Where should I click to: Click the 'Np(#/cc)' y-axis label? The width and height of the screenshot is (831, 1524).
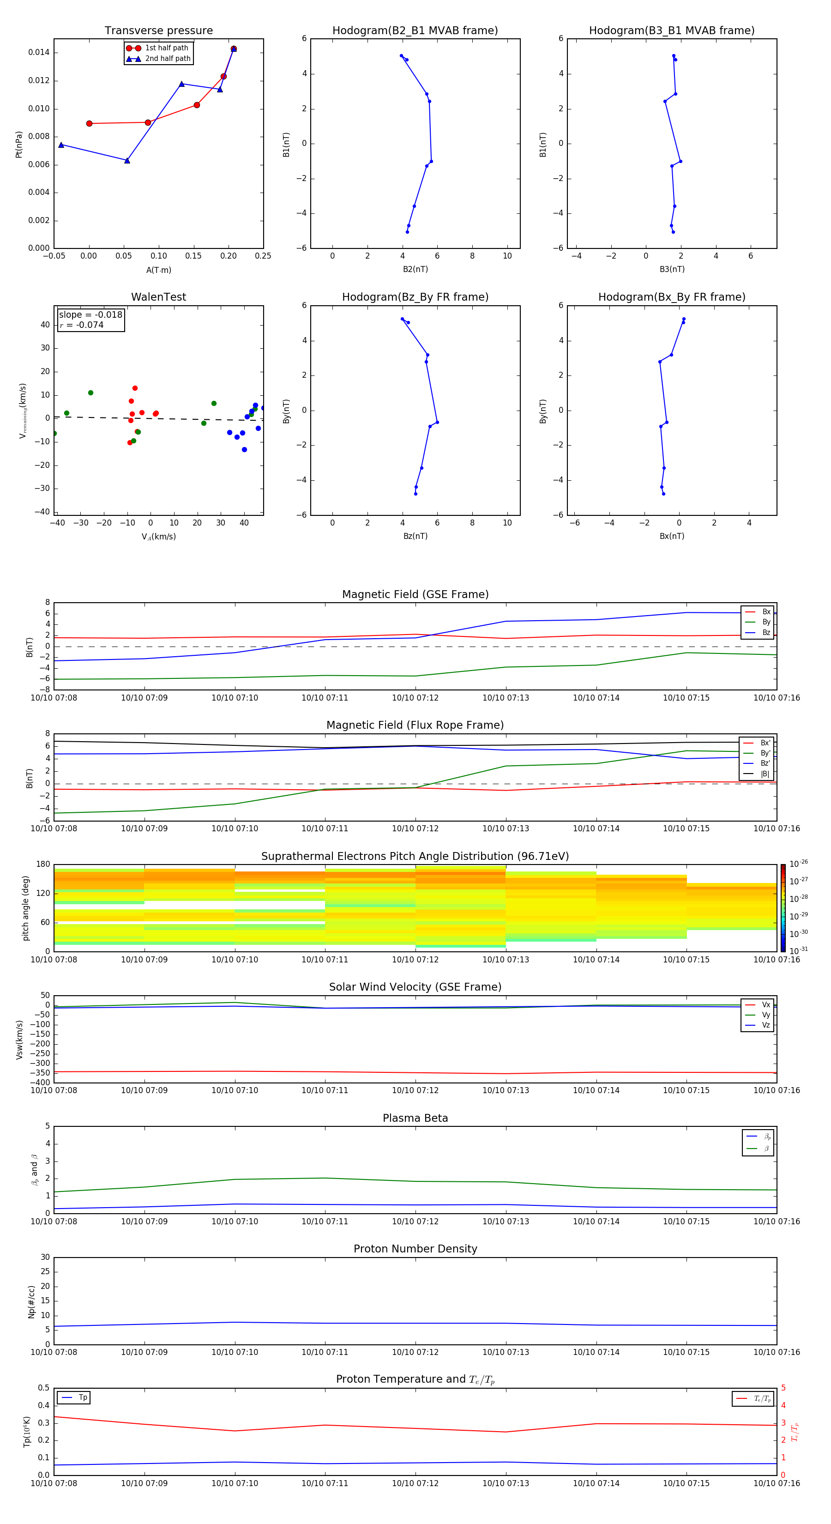(31, 1301)
